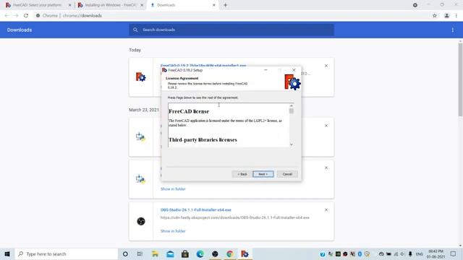463x260 pixels.
Task: Remove the OBS Studio download entry
Action: [x=326, y=210]
